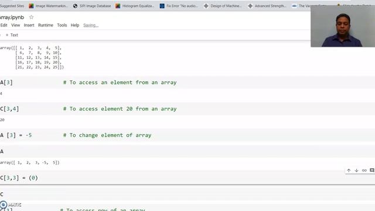Image resolution: width=375 pixels, height=211 pixels.
Task: Open the Help menu
Action: (75, 25)
